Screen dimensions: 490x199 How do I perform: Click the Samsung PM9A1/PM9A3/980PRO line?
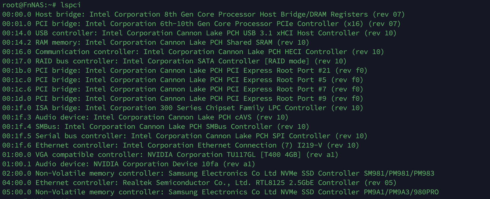220,192
